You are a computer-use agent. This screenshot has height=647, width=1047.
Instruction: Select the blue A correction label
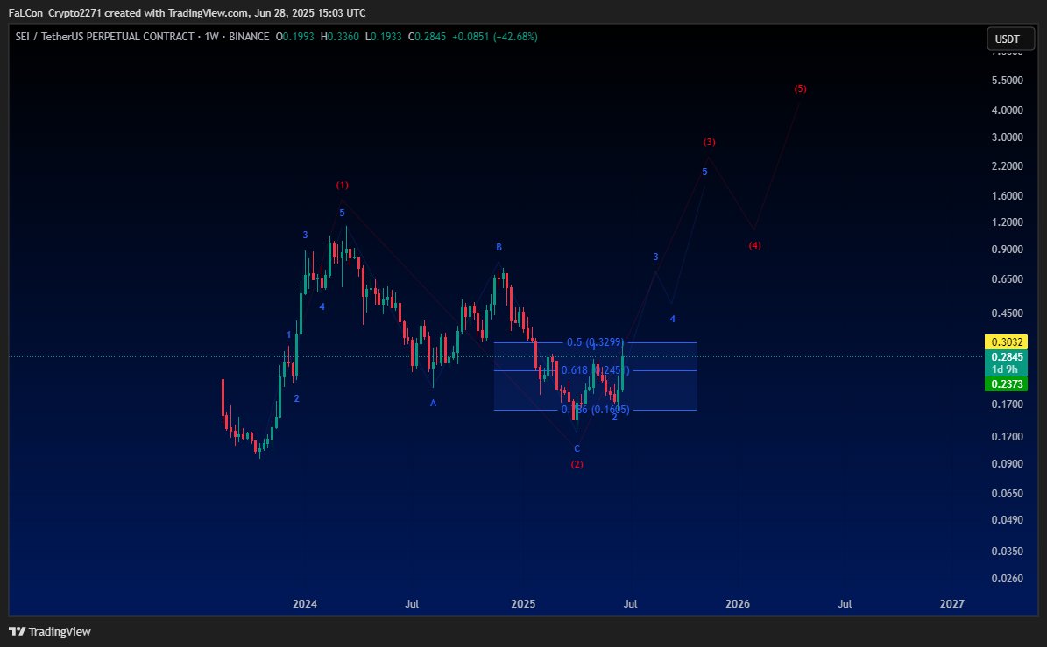(433, 403)
